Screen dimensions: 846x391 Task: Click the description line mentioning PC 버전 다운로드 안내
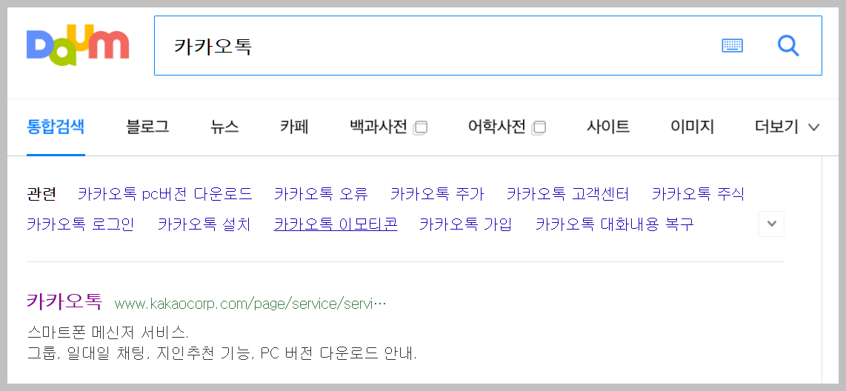click(222, 354)
